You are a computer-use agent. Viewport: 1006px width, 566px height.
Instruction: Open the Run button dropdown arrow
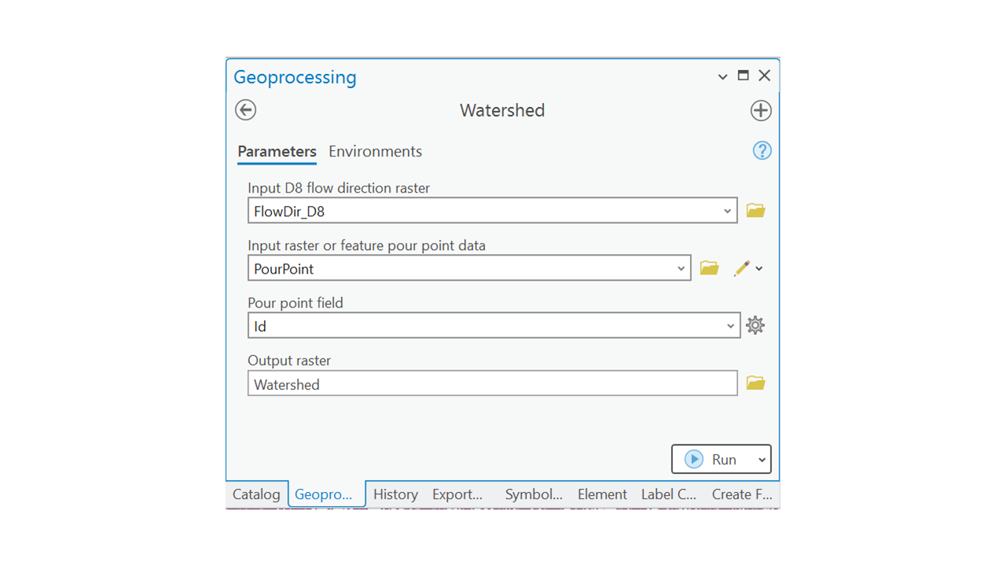[x=762, y=460]
